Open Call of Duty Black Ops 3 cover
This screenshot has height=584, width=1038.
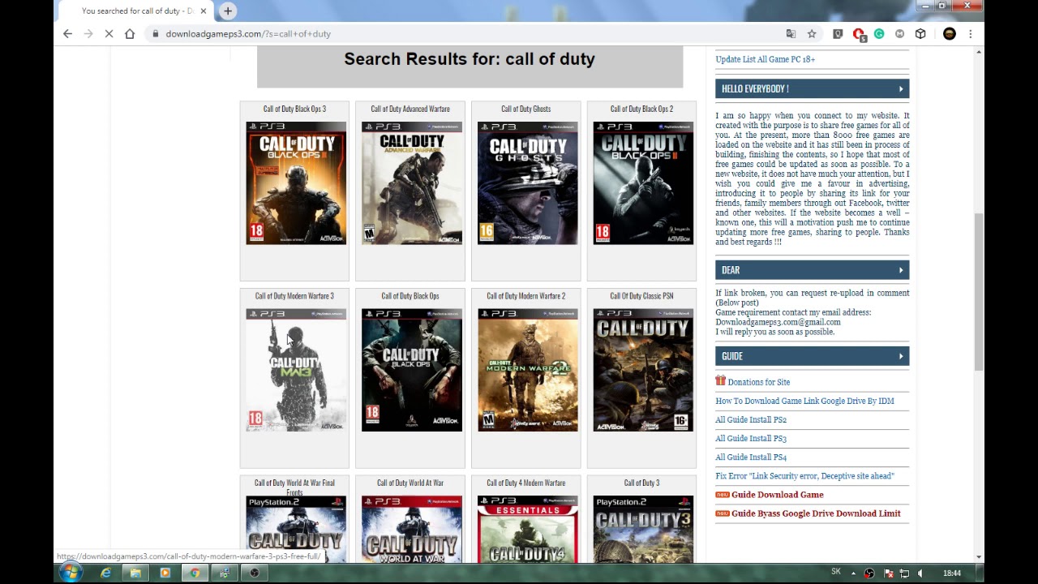[x=296, y=183]
